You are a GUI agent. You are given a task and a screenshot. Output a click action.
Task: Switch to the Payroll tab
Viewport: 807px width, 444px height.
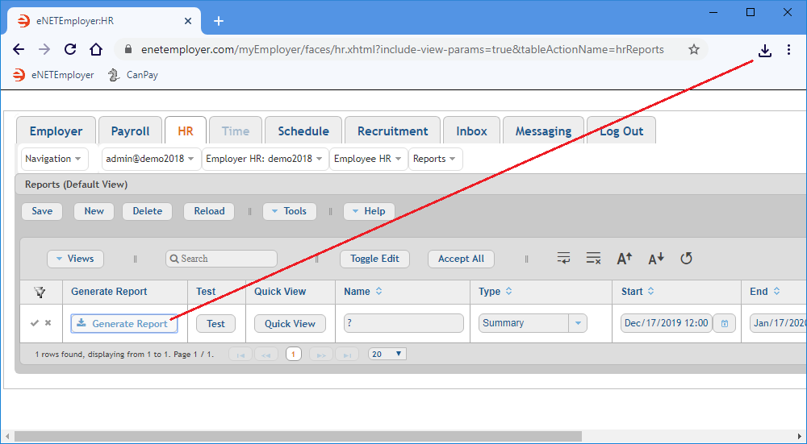pos(130,131)
